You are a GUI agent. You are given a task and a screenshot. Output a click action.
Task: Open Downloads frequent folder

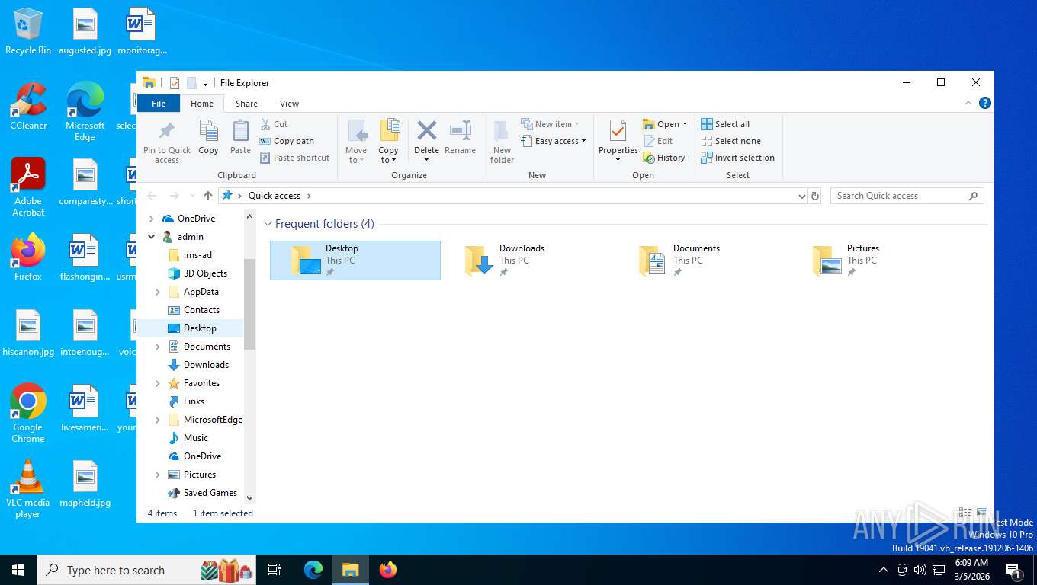529,261
